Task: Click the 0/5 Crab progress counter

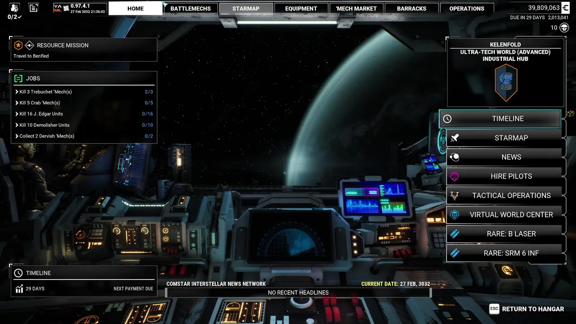Action: pos(148,103)
